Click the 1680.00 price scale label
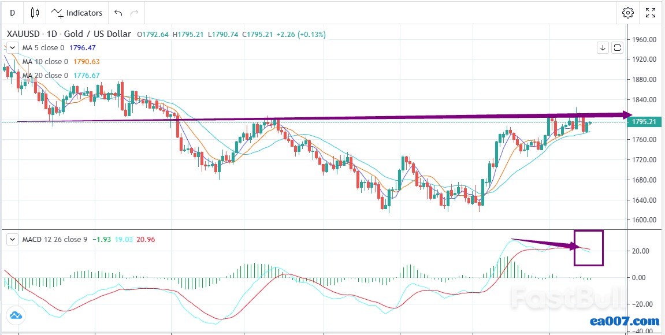 pyautogui.click(x=644, y=180)
